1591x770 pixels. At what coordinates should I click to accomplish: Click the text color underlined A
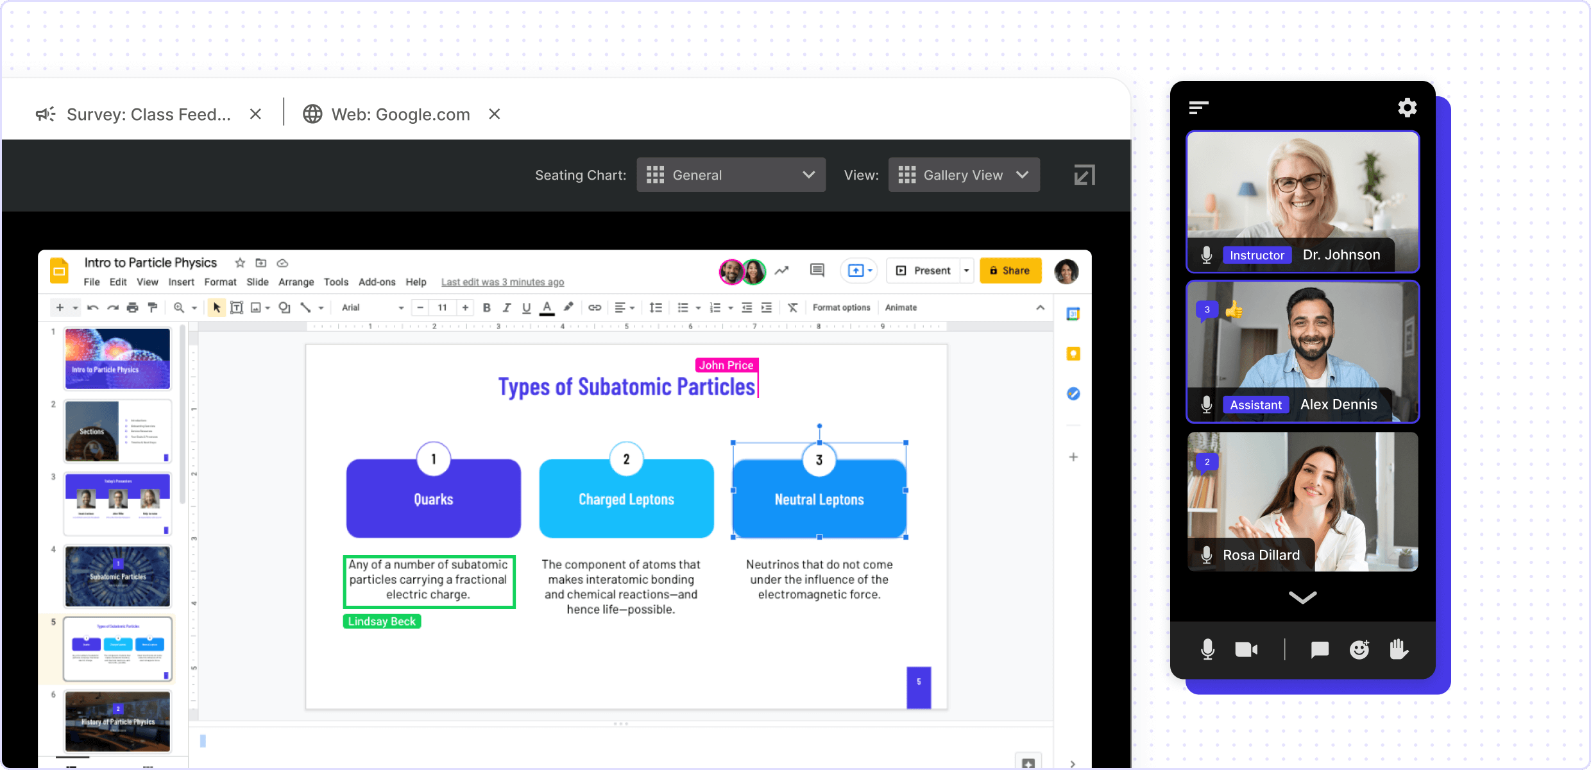click(547, 308)
